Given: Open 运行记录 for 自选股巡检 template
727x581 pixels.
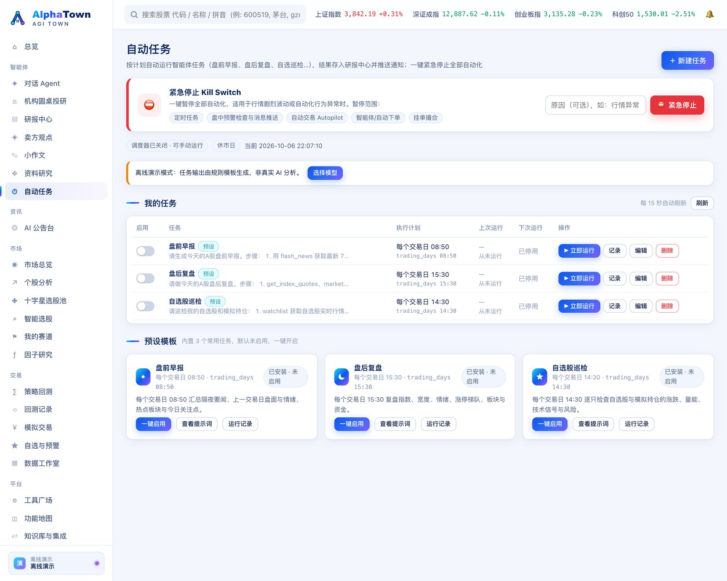Looking at the screenshot, I should [x=636, y=424].
